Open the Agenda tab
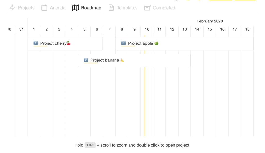 pos(57,8)
